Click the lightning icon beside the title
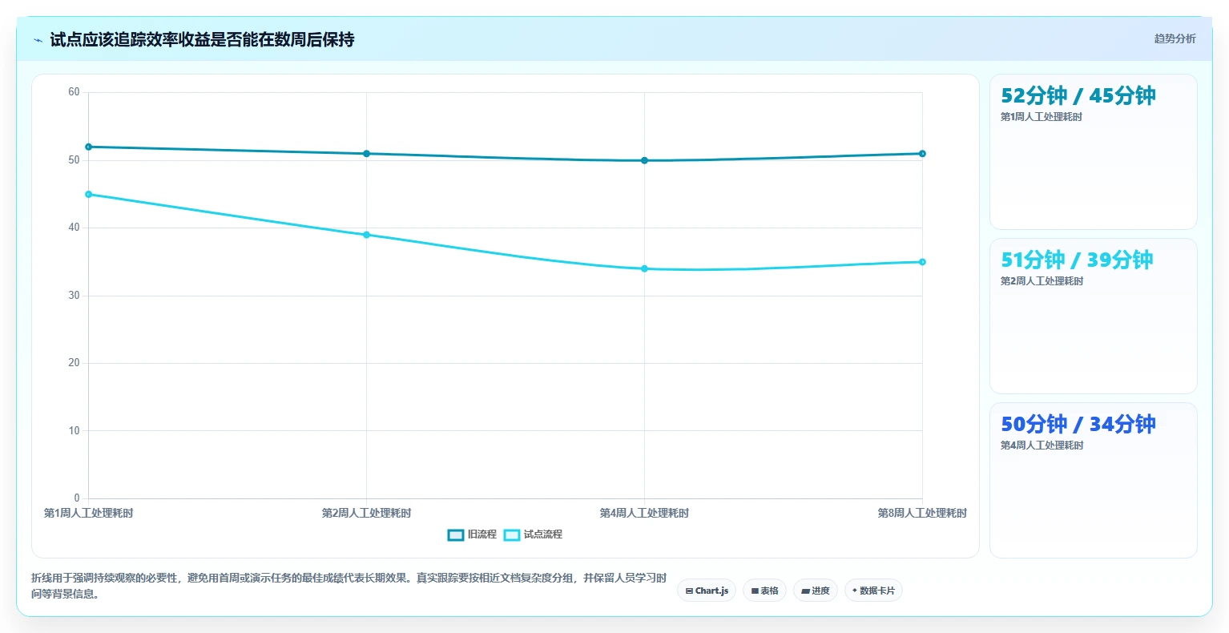This screenshot has width=1229, height=633. coord(38,40)
